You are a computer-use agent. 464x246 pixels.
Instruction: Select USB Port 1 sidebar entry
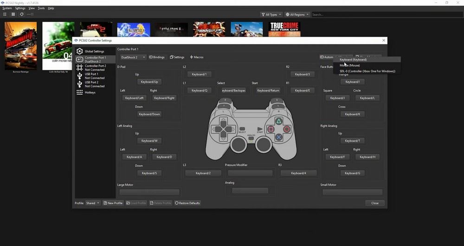95,76
